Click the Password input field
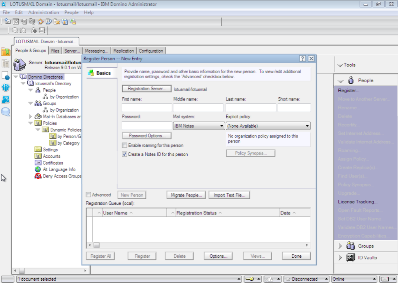Viewport: 398px width, 283px height. point(147,126)
